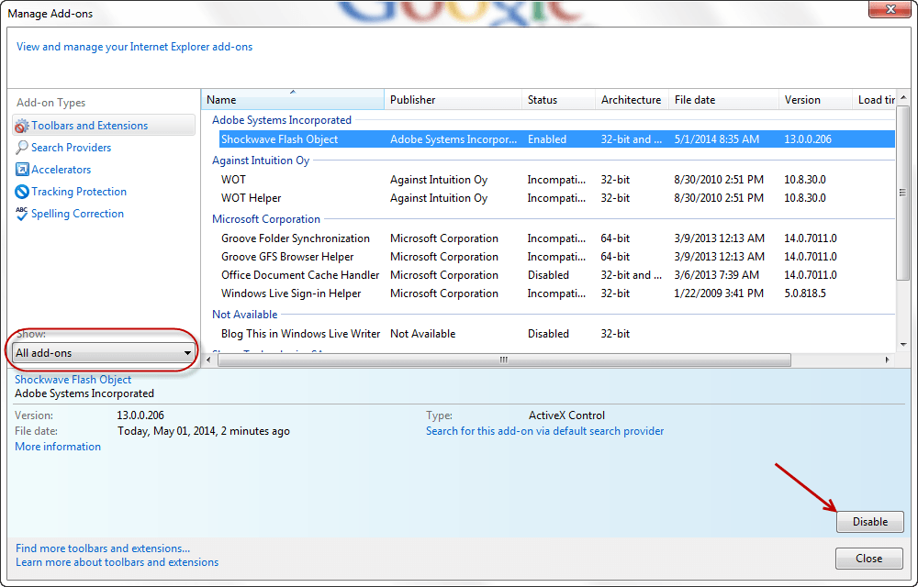
Task: Select Search Providers add-on type
Action: click(x=71, y=148)
